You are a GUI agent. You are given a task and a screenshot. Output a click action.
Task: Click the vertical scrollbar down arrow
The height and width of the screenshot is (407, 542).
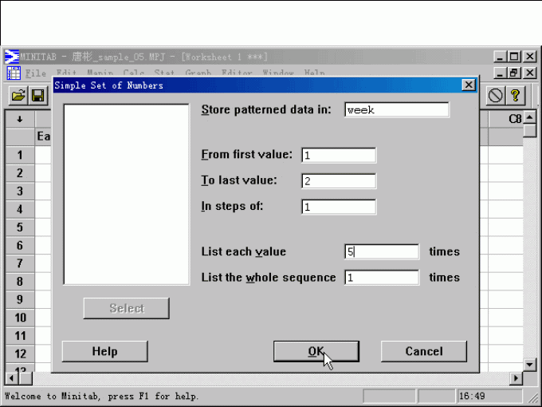click(530, 364)
